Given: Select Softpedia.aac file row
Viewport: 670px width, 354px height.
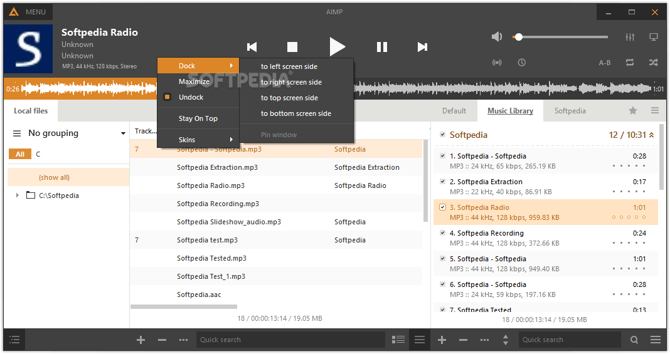Looking at the screenshot, I should 276,294.
